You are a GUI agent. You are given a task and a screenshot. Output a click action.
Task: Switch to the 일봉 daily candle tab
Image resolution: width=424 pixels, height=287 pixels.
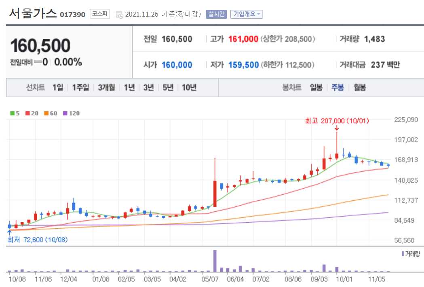[x=316, y=87]
